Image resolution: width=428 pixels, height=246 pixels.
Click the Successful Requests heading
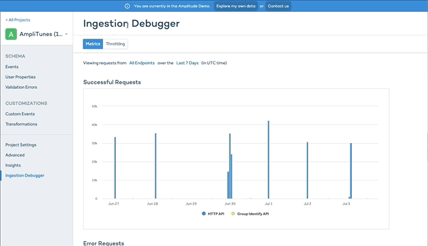click(112, 82)
